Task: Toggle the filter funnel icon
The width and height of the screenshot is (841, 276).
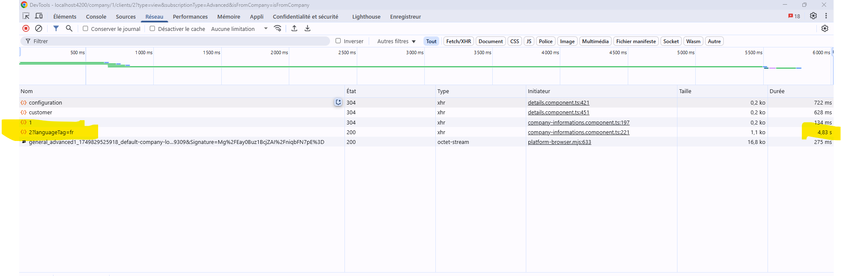Action: tap(56, 28)
